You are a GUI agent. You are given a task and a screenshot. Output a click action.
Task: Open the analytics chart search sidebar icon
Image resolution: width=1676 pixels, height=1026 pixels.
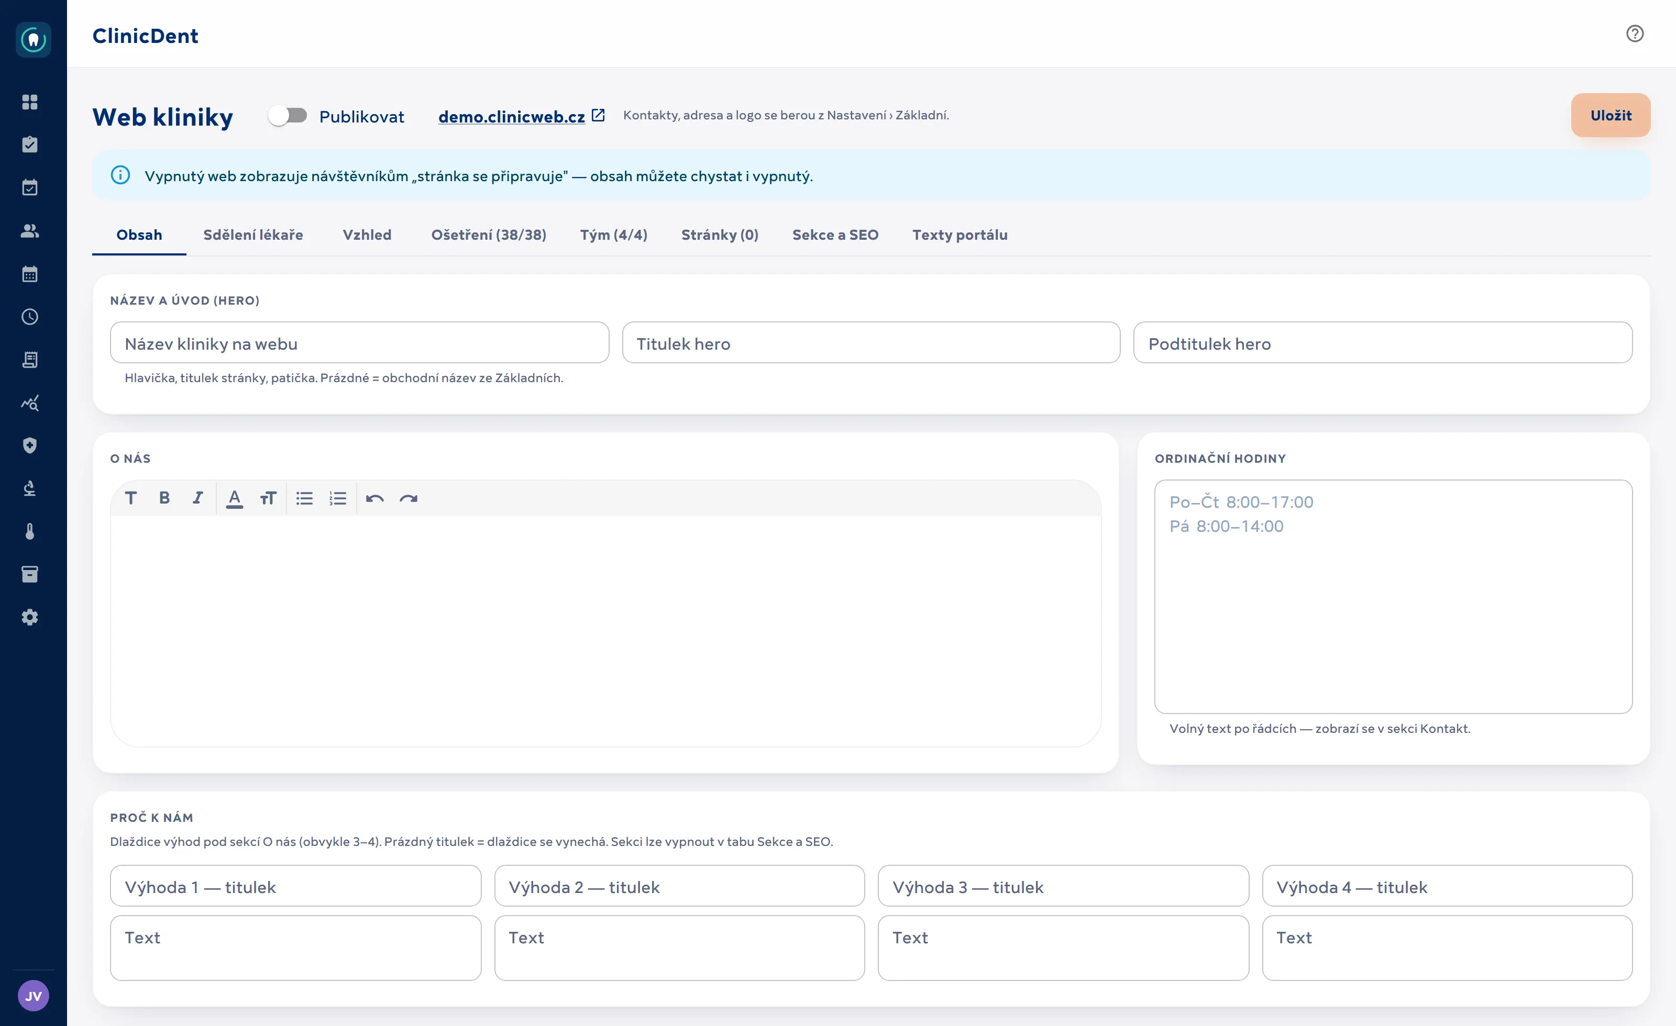click(x=30, y=403)
